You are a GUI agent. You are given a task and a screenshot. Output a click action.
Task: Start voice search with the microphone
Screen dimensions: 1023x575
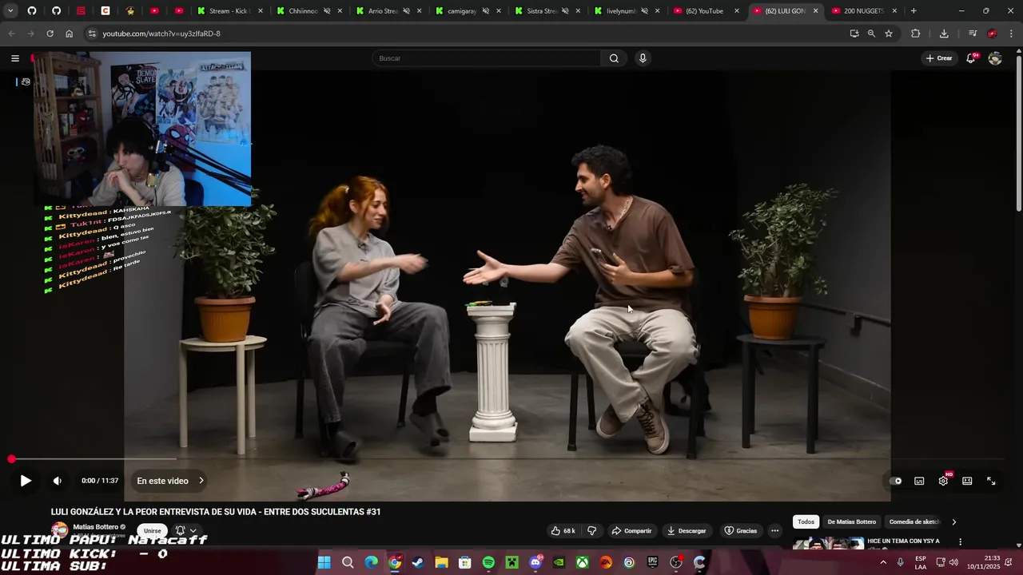643,58
